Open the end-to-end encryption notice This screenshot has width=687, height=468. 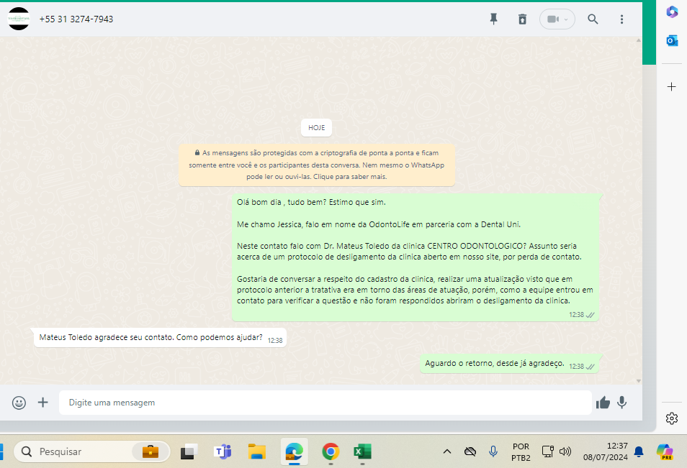point(316,165)
